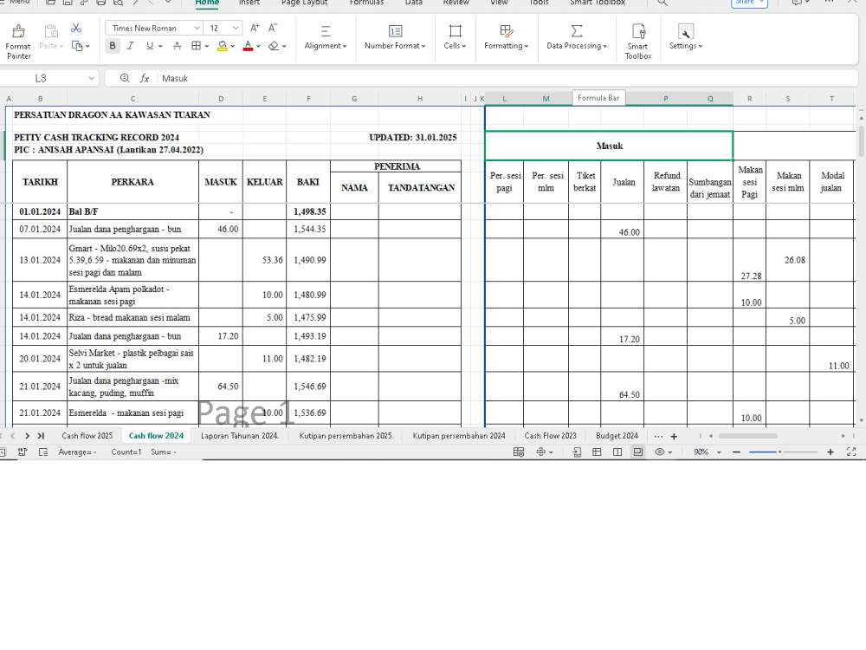Select the Masuk merged header cell
The width and height of the screenshot is (866, 650).
click(609, 146)
